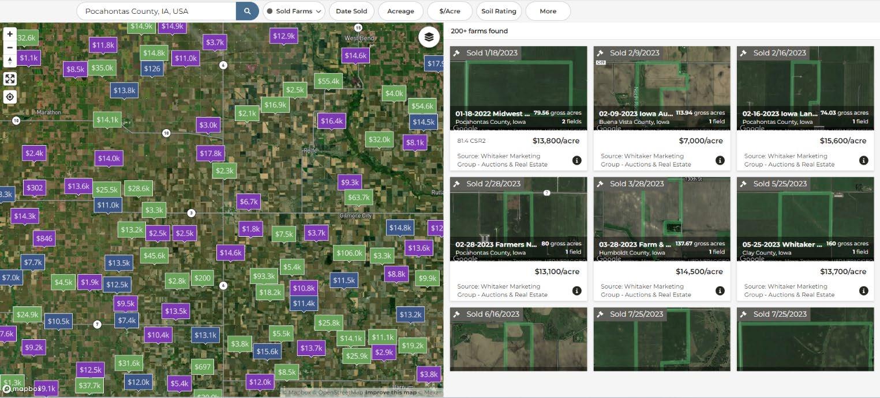Click the $15,600/acre price text
Viewport: 880px width, 398px height.
843,141
